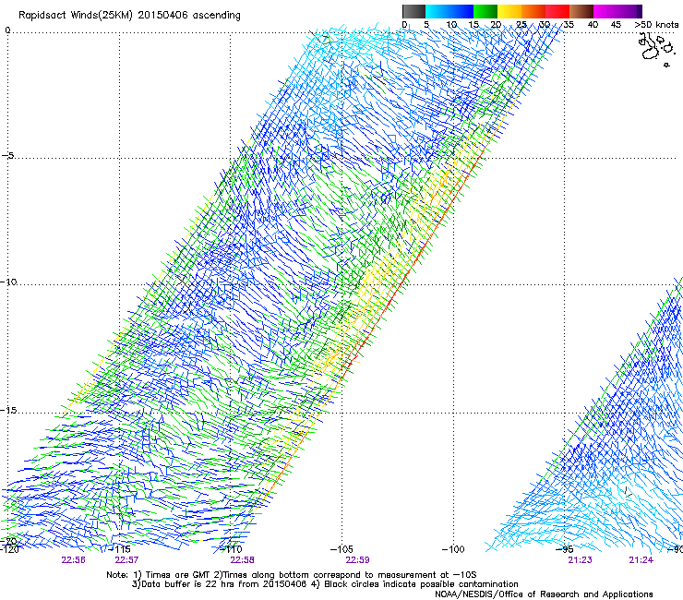
Task: Click the time stamp '21:24'
Action: [x=641, y=560]
